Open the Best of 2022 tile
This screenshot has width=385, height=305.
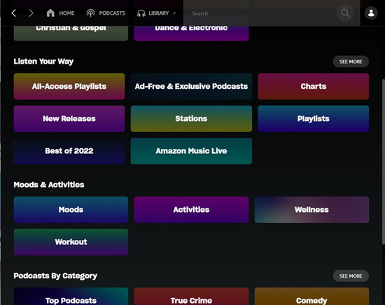(69, 151)
